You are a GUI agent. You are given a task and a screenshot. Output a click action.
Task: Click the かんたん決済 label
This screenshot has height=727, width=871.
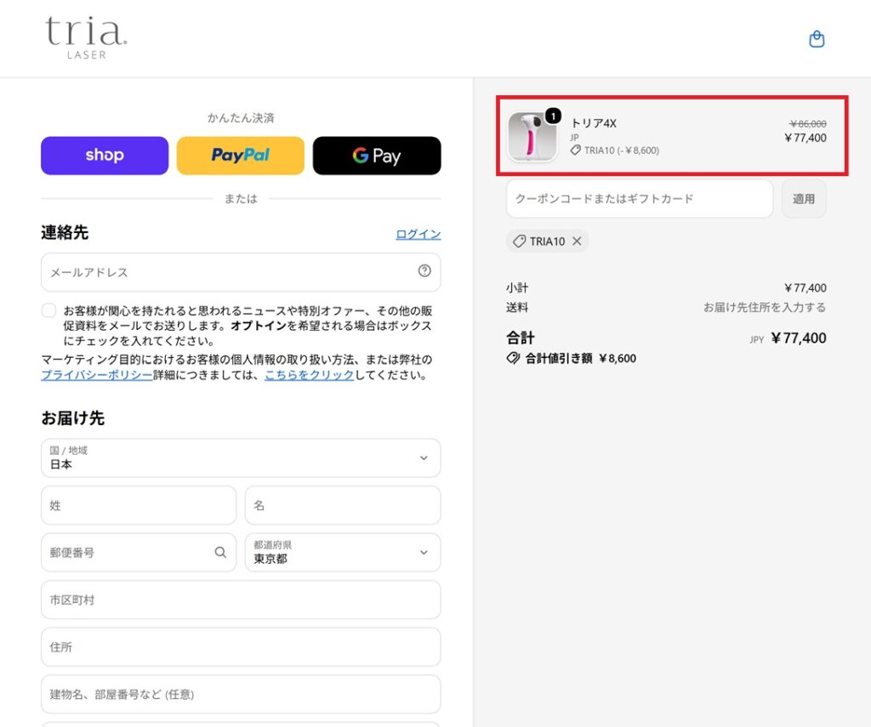coord(241,117)
